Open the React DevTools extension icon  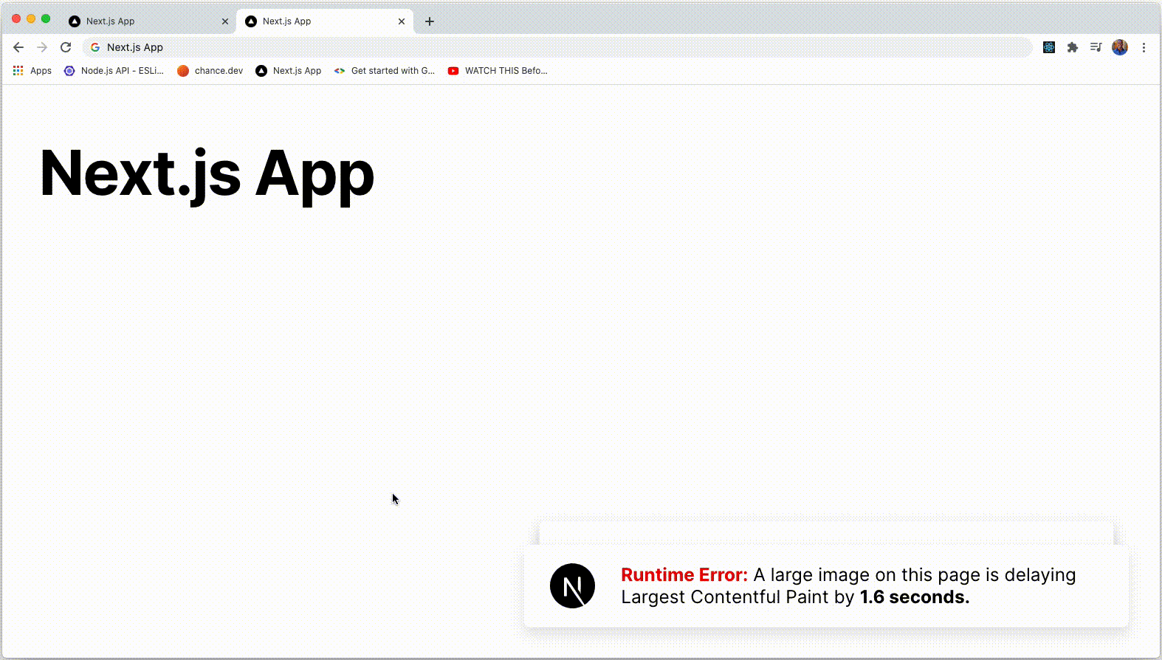point(1049,47)
